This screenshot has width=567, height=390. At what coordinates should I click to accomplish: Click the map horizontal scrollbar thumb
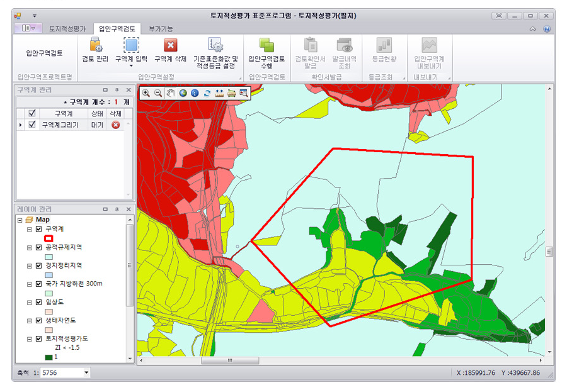(x=230, y=360)
